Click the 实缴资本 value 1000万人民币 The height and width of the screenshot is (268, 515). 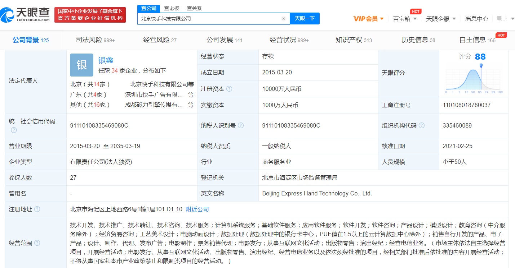pos(280,105)
